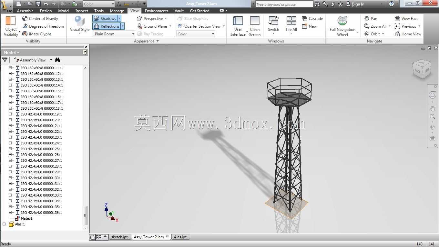Click the Redo arrow icon

54,4
